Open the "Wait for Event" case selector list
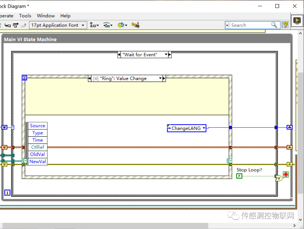This screenshot has height=229, width=304. pos(166,55)
